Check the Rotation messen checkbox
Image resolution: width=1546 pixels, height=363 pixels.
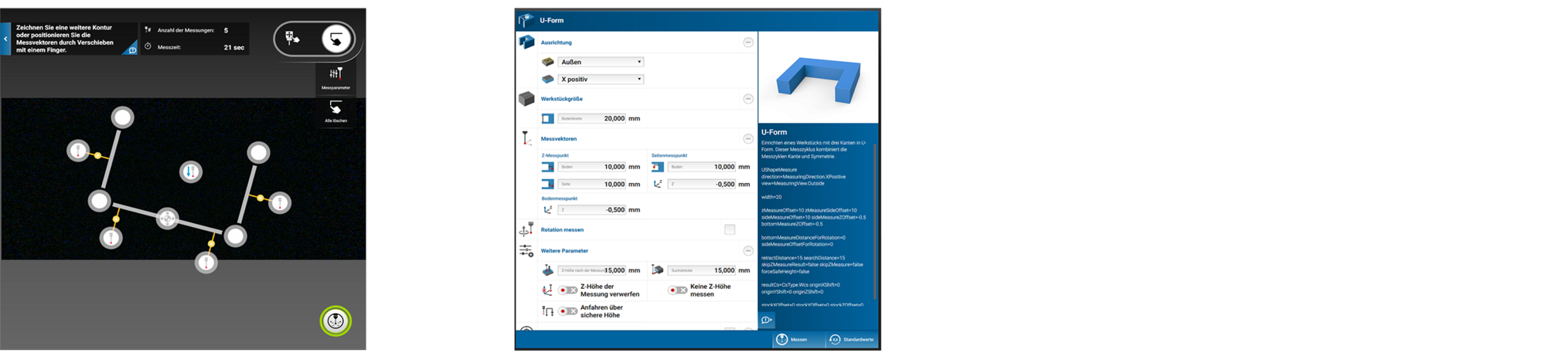tap(730, 229)
